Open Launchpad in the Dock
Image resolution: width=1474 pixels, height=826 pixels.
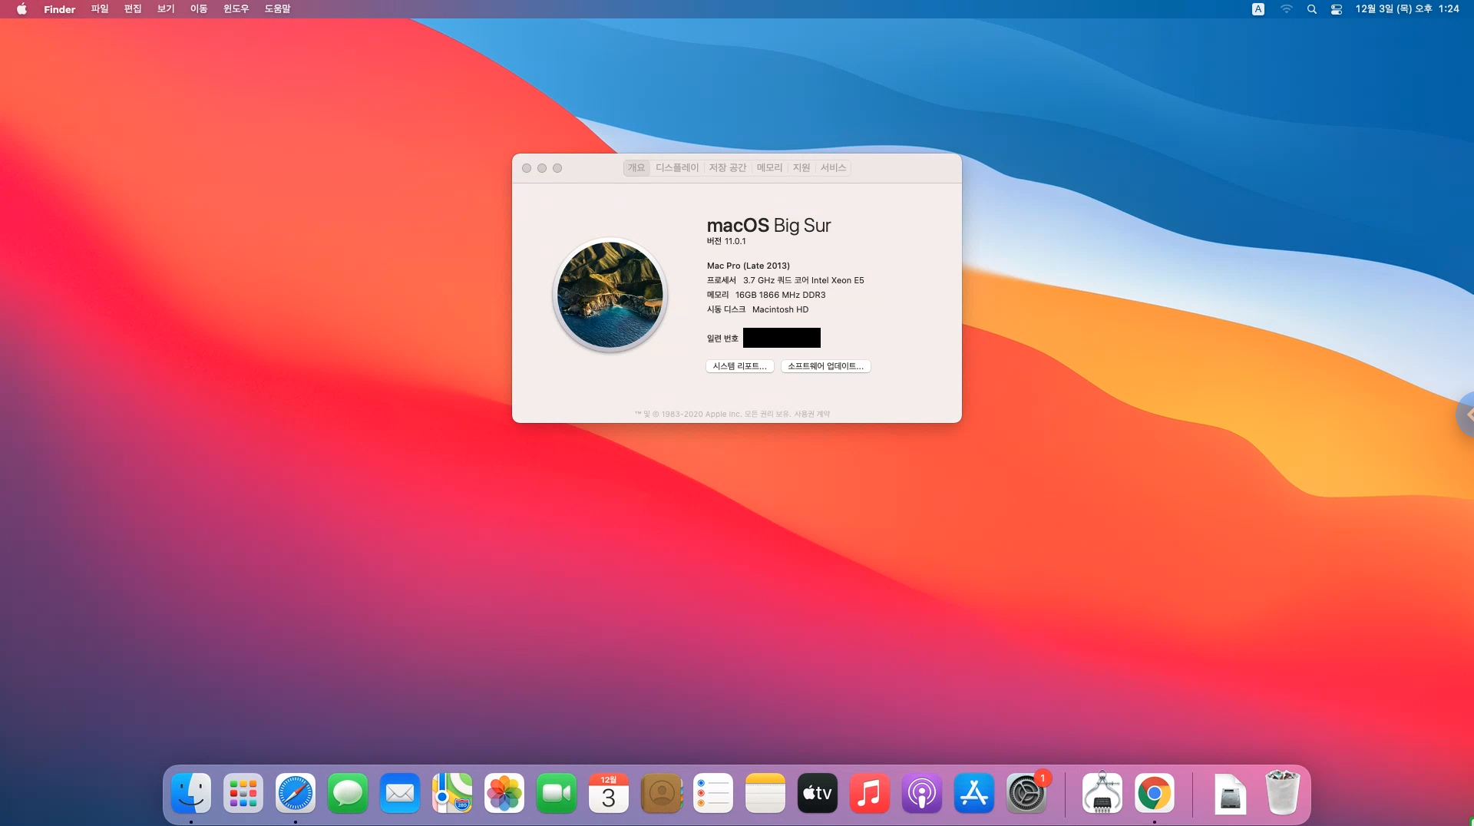(243, 793)
